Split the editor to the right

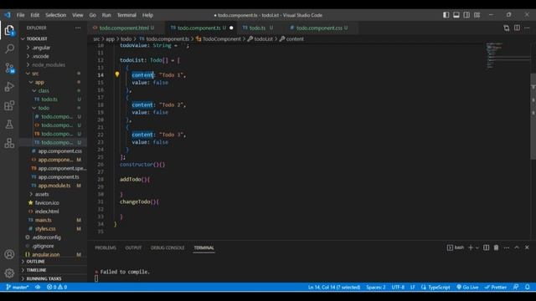point(517,28)
